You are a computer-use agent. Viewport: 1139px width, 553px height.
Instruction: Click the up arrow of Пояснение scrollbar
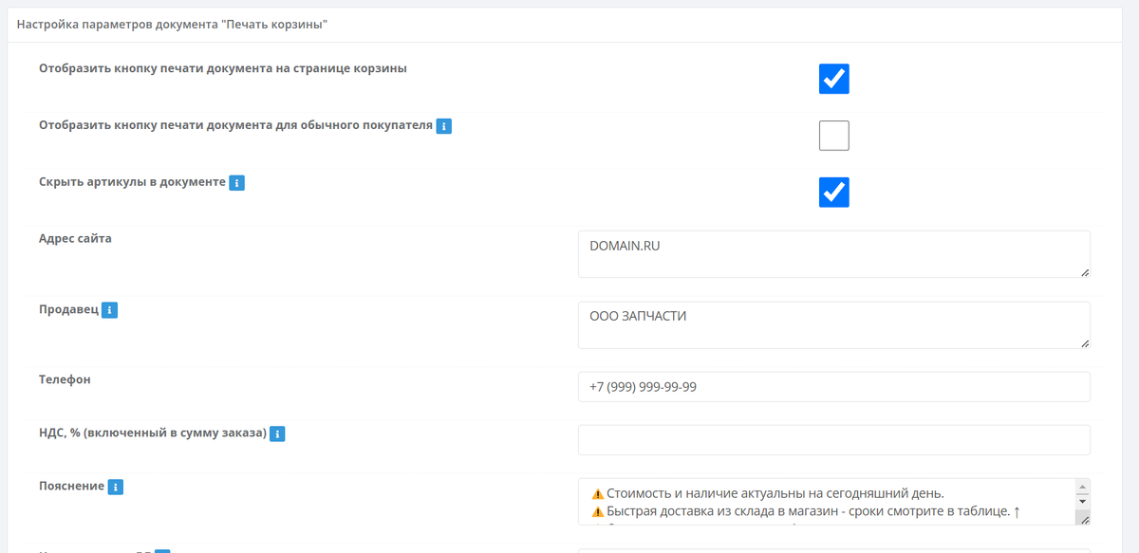1082,486
